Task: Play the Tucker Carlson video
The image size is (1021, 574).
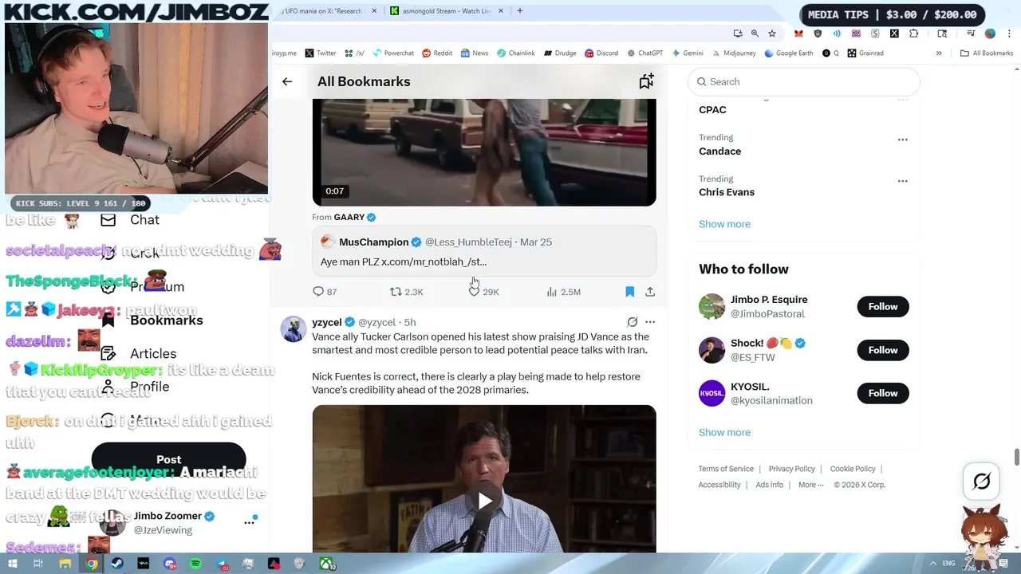Action: coord(484,501)
